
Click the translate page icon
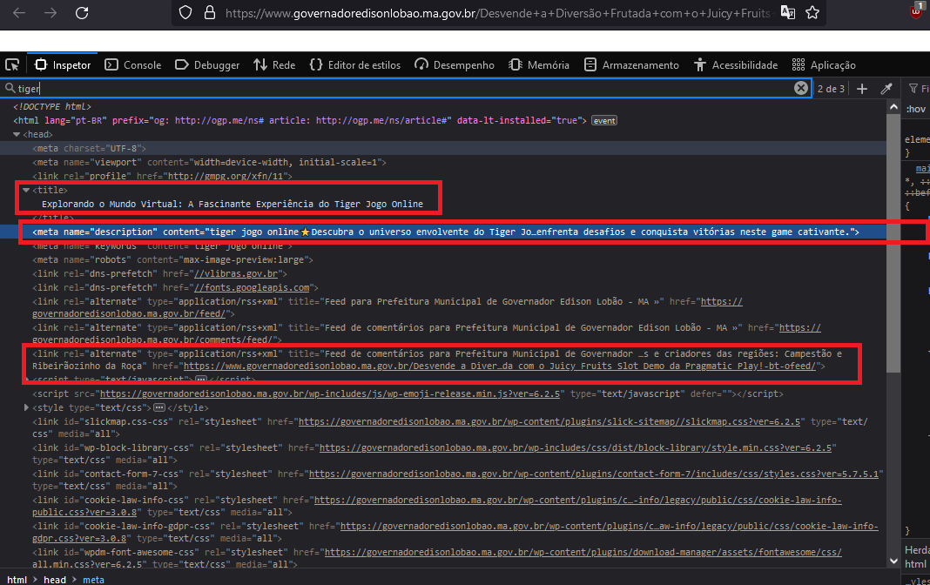coord(788,12)
